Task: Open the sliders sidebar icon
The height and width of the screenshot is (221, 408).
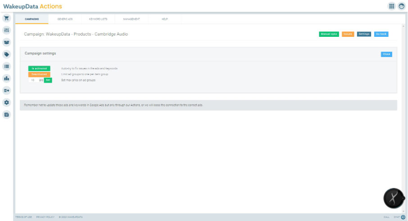Action: [6, 30]
